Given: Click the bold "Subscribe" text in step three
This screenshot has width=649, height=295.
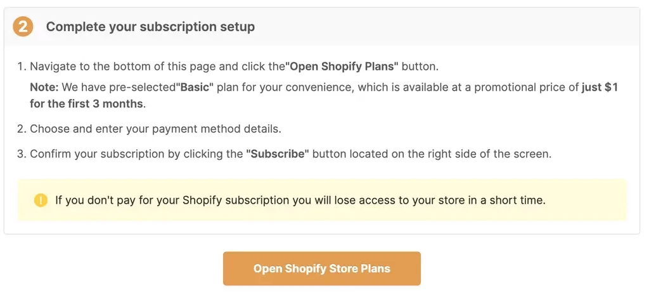Looking at the screenshot, I should pyautogui.click(x=277, y=154).
